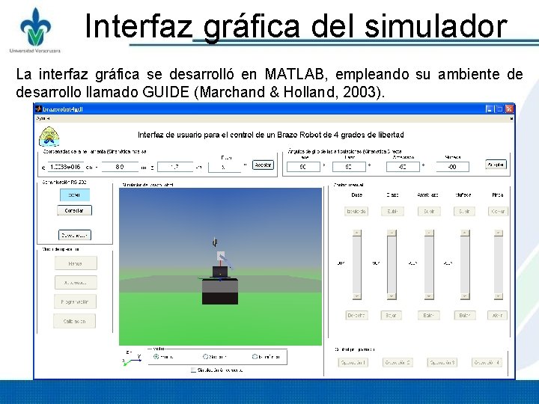Image resolution: width=539 pixels, height=404 pixels.
Task: Click the Base slider down arrow
Action: point(357,296)
